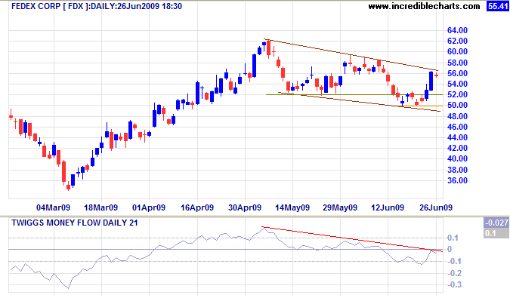
Task: Select the 0 money flow axis label
Action: pyautogui.click(x=450, y=249)
